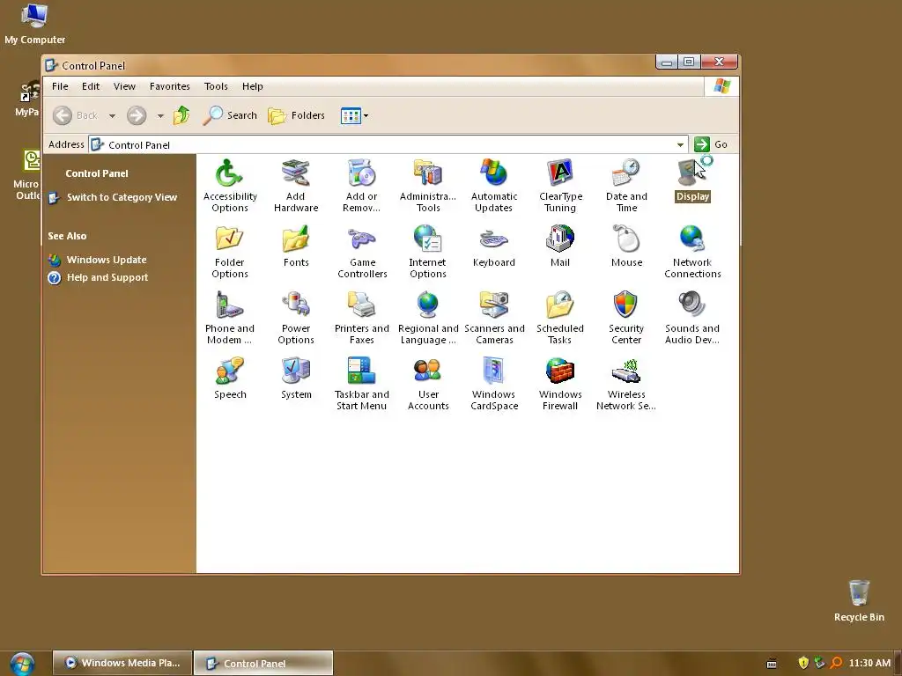Toggle the Folders pane button
Screen dimensions: 902x676
click(297, 115)
